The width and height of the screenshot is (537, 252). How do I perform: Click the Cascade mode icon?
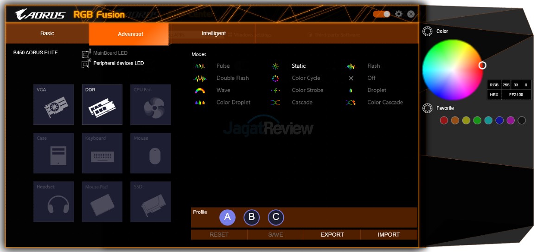tap(275, 103)
